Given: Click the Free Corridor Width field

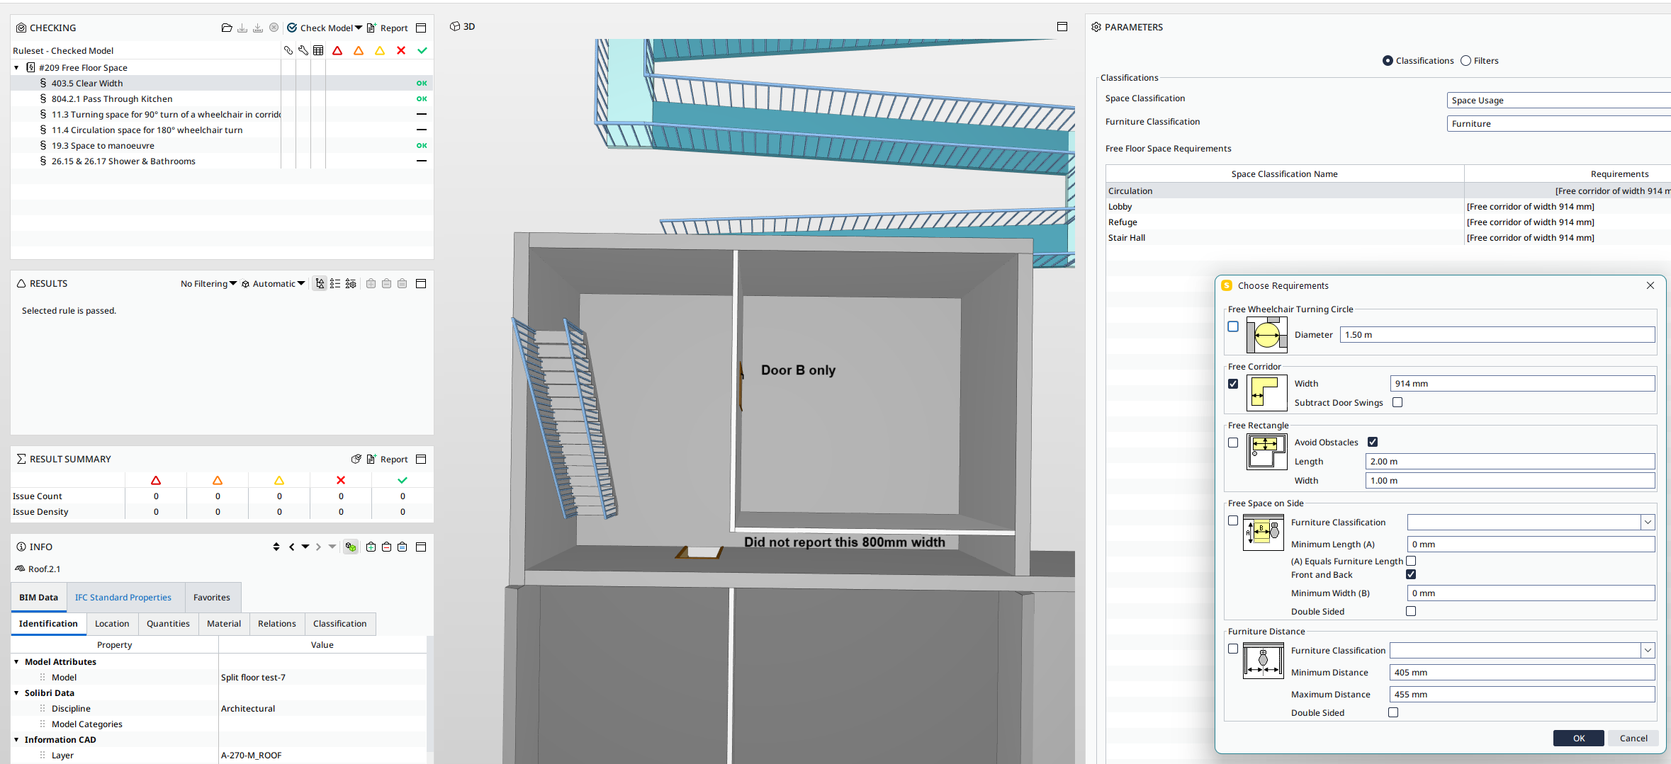Looking at the screenshot, I should (x=1522, y=383).
